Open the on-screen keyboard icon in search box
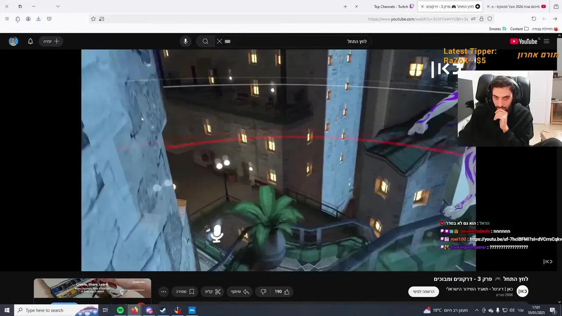 point(227,41)
